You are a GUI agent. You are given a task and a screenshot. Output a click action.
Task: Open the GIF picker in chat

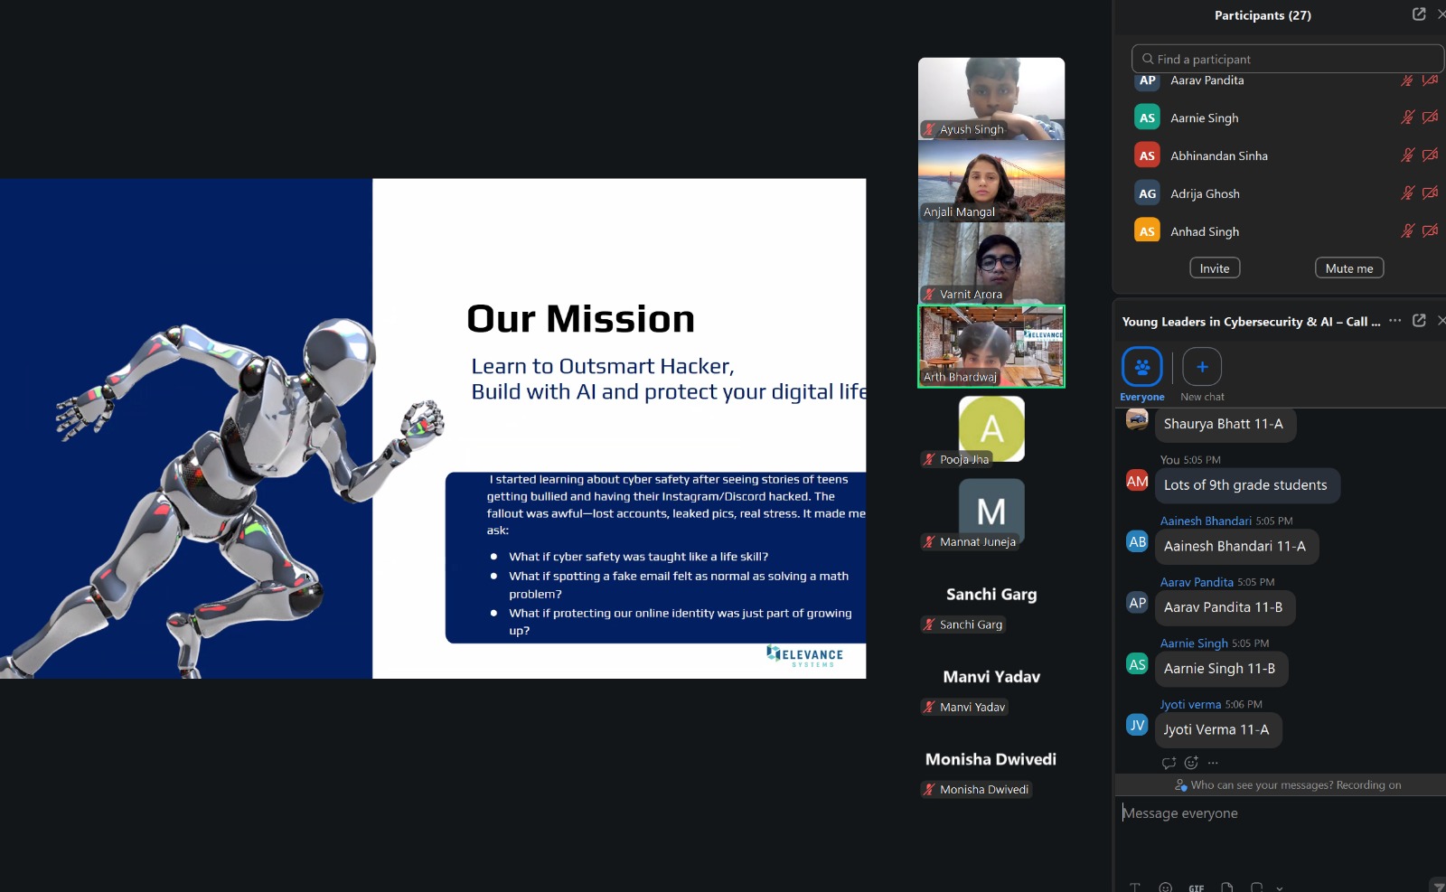point(1196,887)
